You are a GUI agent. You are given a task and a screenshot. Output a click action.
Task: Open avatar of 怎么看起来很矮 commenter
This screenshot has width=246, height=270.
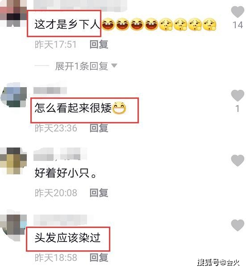pyautogui.click(x=14, y=95)
